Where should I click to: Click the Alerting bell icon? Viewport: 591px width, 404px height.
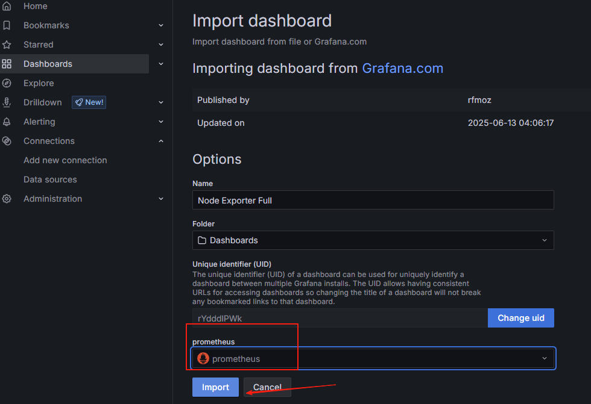[7, 122]
